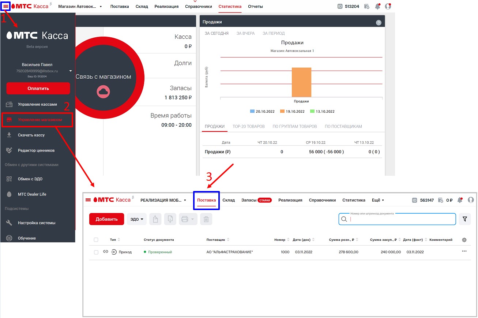Open notifications bell in upper dashboard window
This screenshot has height=318, width=478.
coord(377,7)
